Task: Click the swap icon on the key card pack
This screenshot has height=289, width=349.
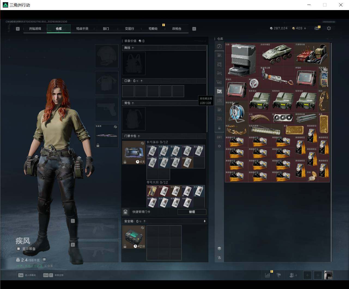Action: 142,143
